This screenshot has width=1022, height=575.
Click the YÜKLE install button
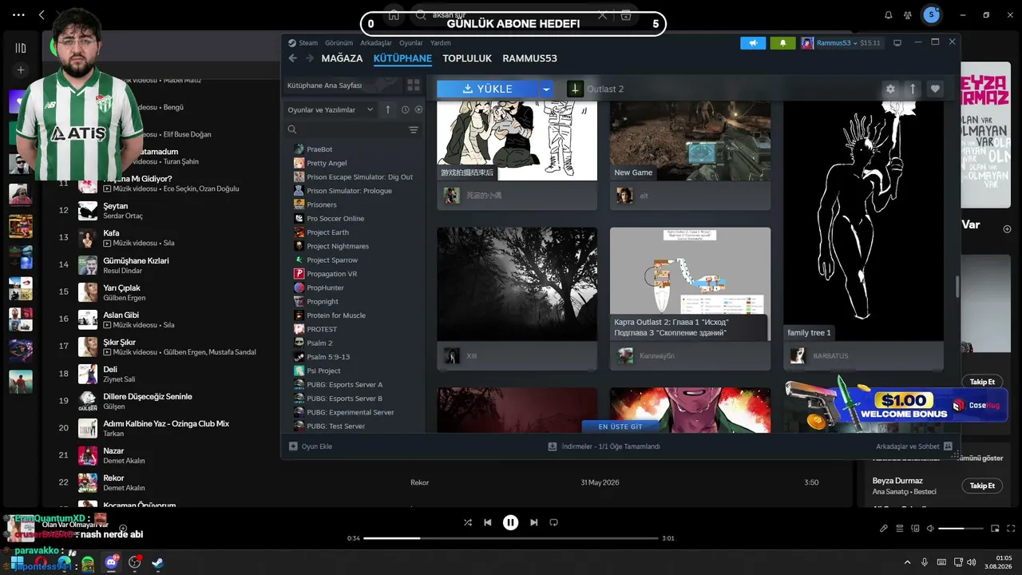pos(488,89)
